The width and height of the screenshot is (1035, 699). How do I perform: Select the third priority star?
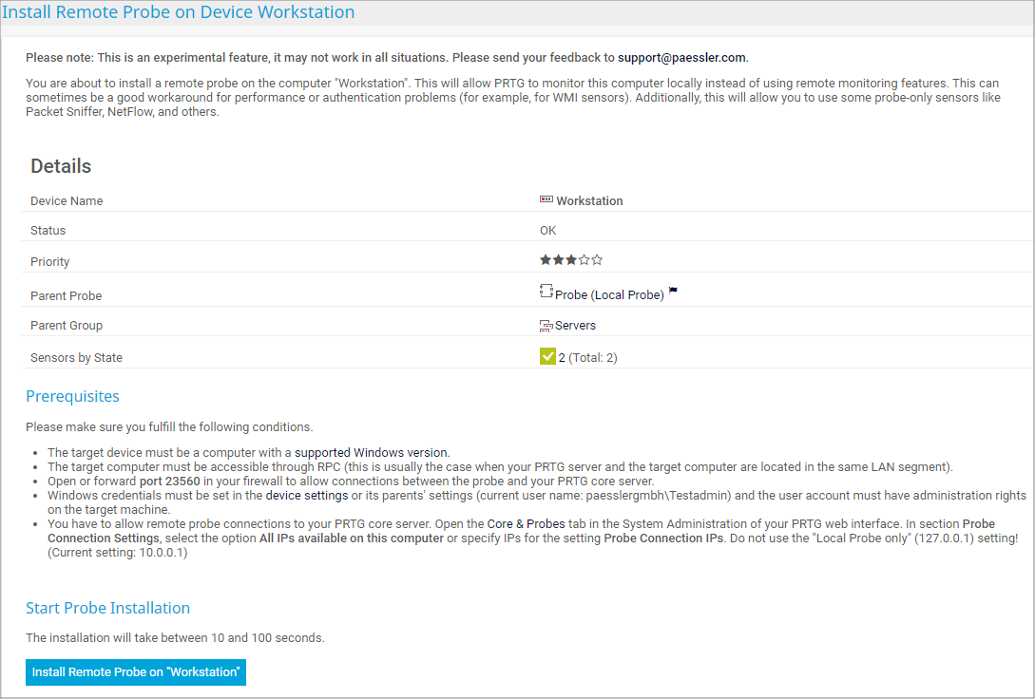[x=571, y=260]
